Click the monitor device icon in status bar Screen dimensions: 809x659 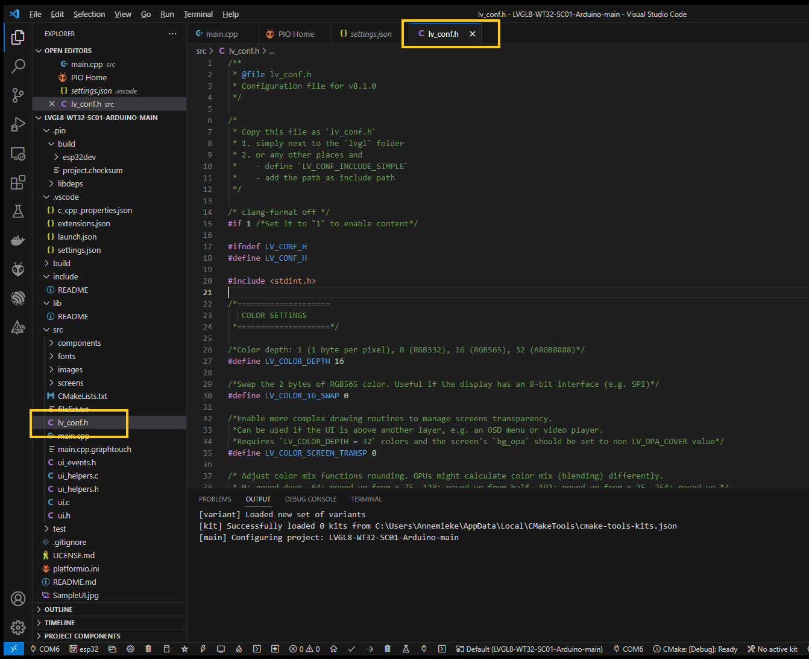[221, 649]
